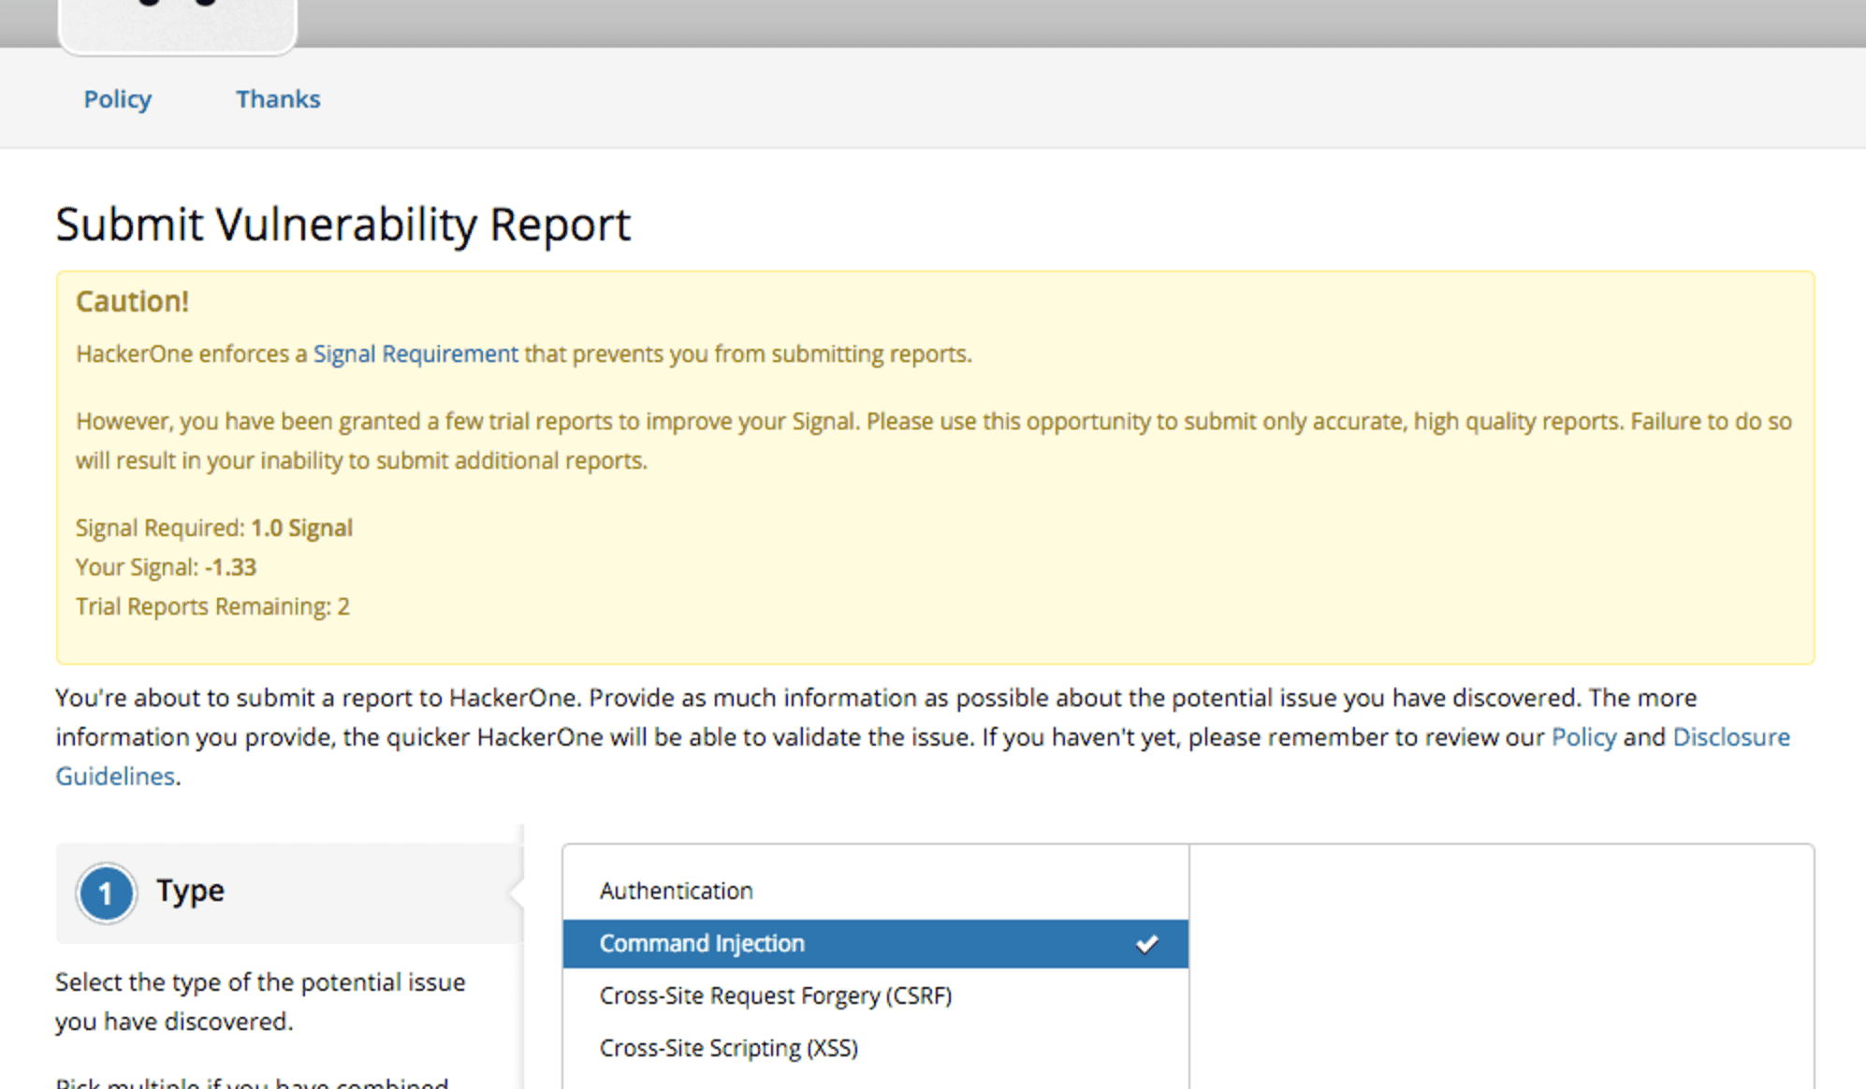Viewport: 1866px width, 1089px height.
Task: Click the -1.33 signal score value
Action: point(230,567)
